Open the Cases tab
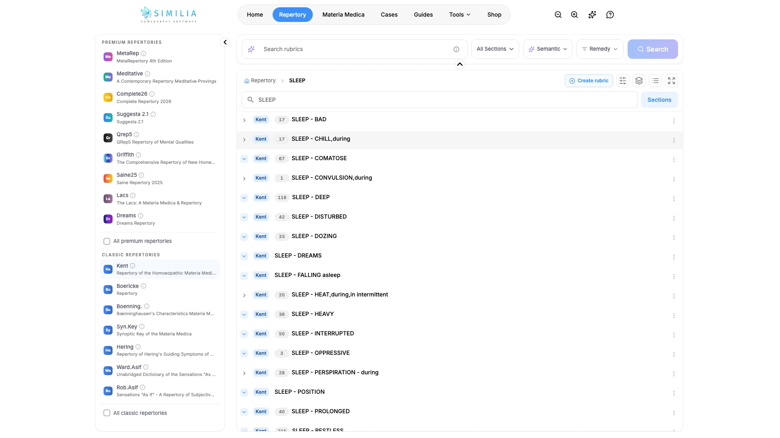This screenshot has height=438, width=780. pyautogui.click(x=389, y=15)
